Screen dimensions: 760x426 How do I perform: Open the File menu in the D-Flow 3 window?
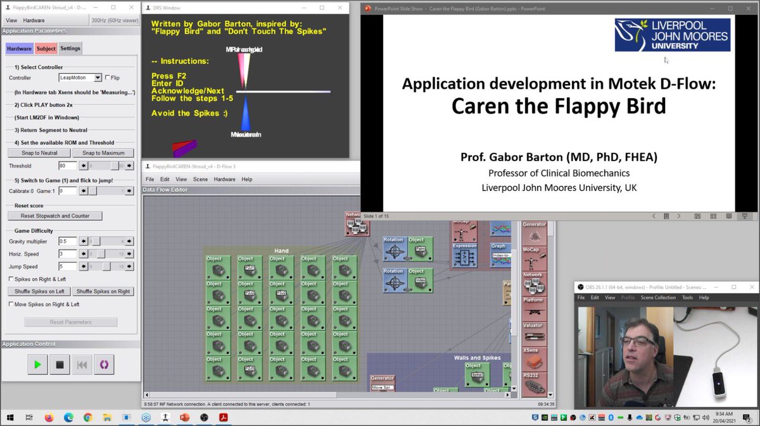click(150, 179)
